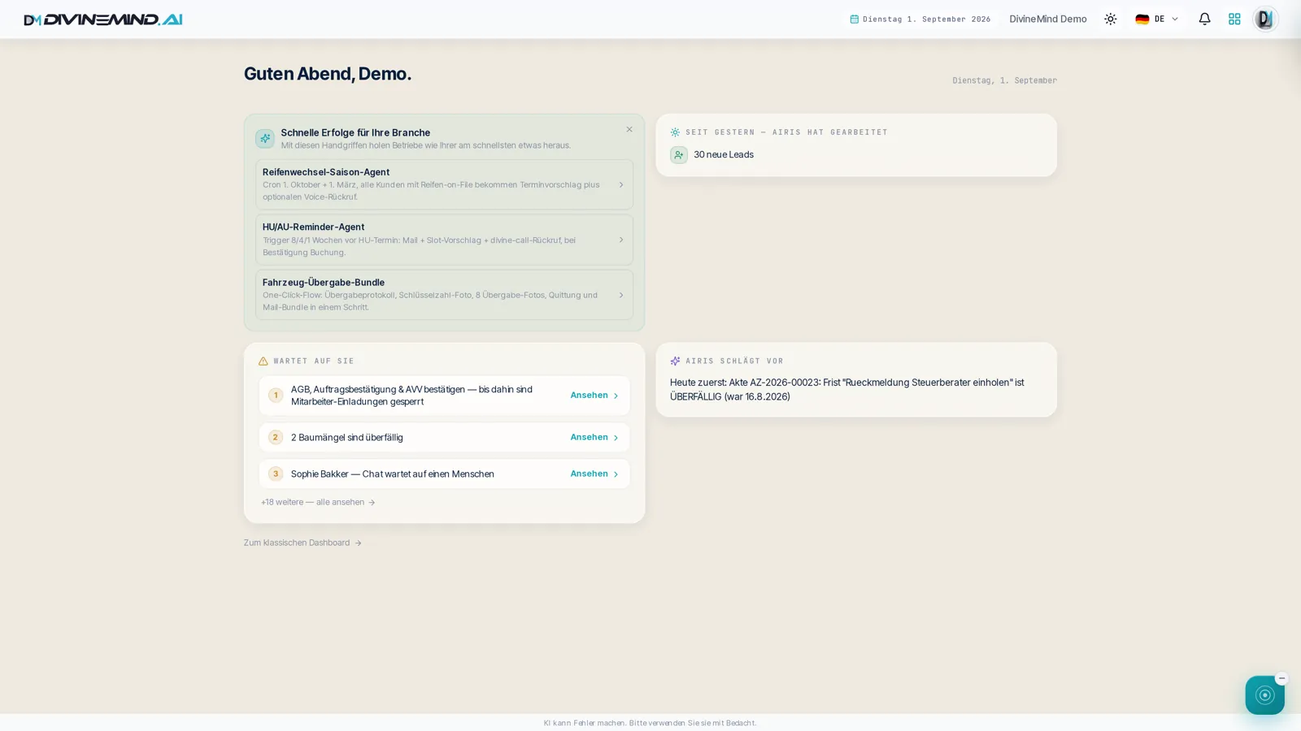Viewport: 1301px width, 731px height.
Task: Click the warning icon beside Wartet auf Sie
Action: click(263, 361)
